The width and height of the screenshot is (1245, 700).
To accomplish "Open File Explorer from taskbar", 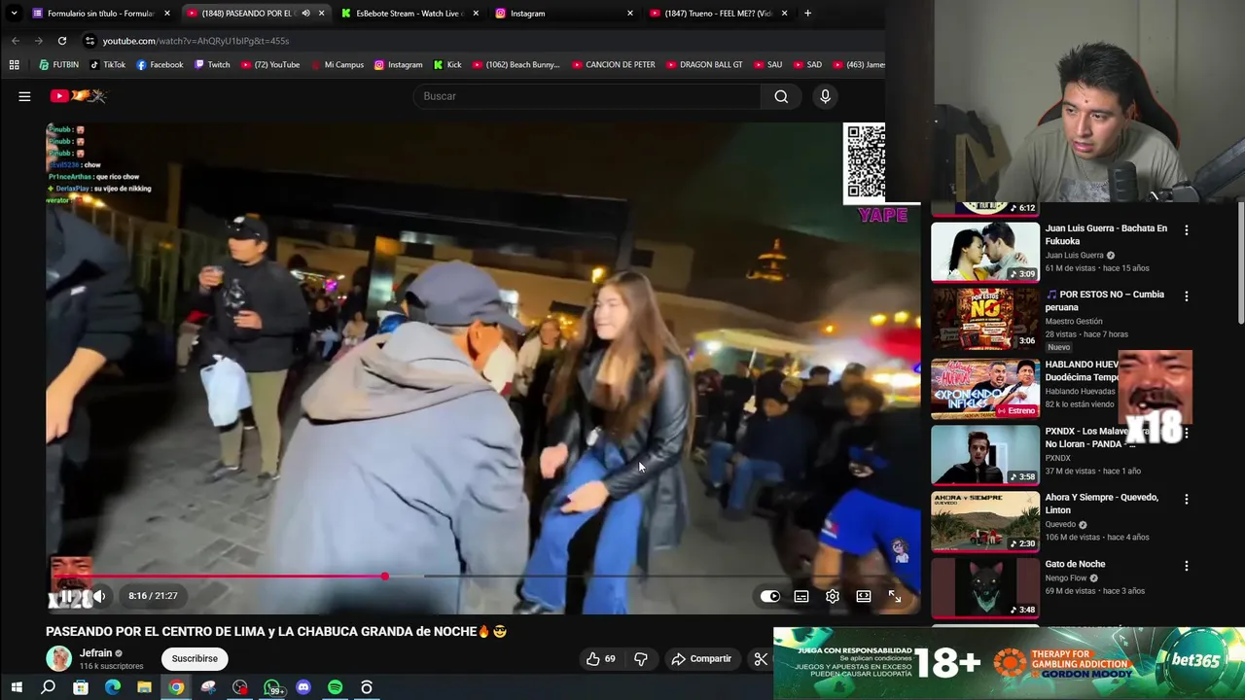I will click(x=144, y=687).
